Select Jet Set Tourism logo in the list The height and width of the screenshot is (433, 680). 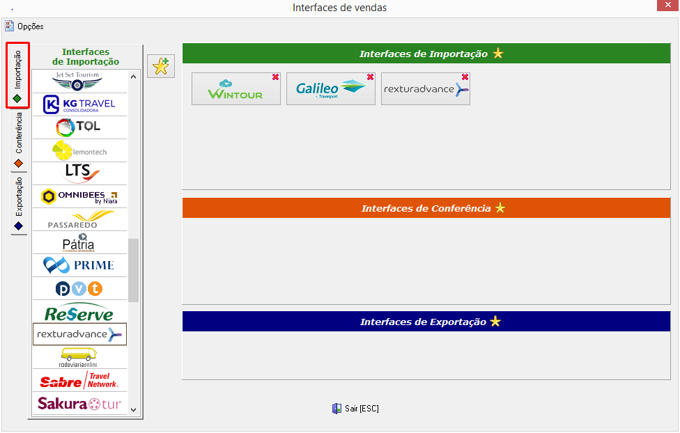coord(80,81)
